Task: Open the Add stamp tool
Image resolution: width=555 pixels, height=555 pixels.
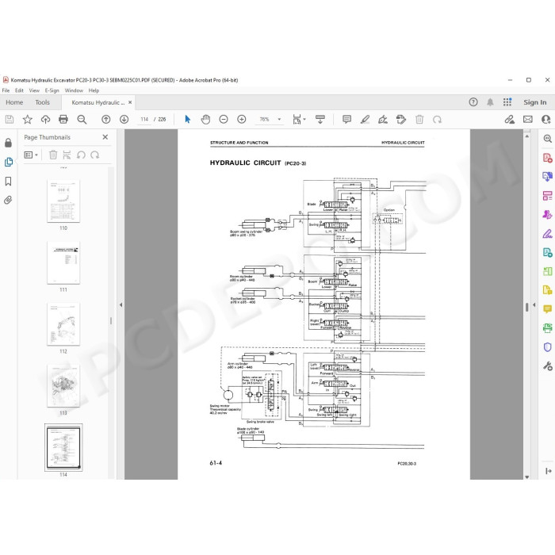Action: pos(401,119)
